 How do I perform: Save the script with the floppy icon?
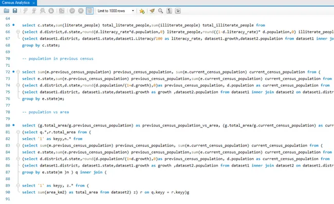(15, 11)
